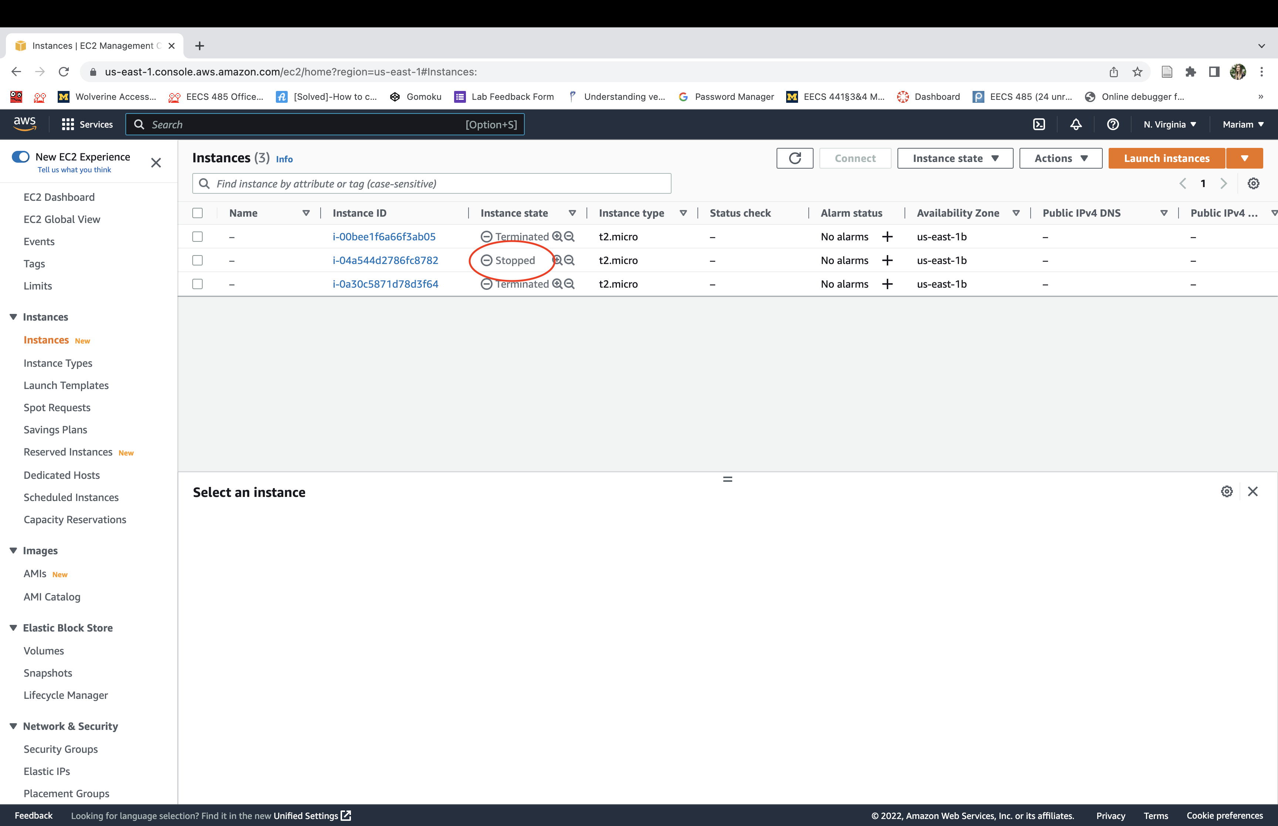
Task: Select checkbox for instance i-00bee1f6a66f3ab05
Action: pyautogui.click(x=197, y=237)
